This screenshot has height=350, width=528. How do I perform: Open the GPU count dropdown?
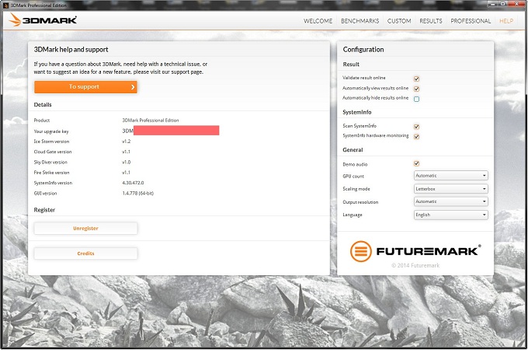[451, 176]
